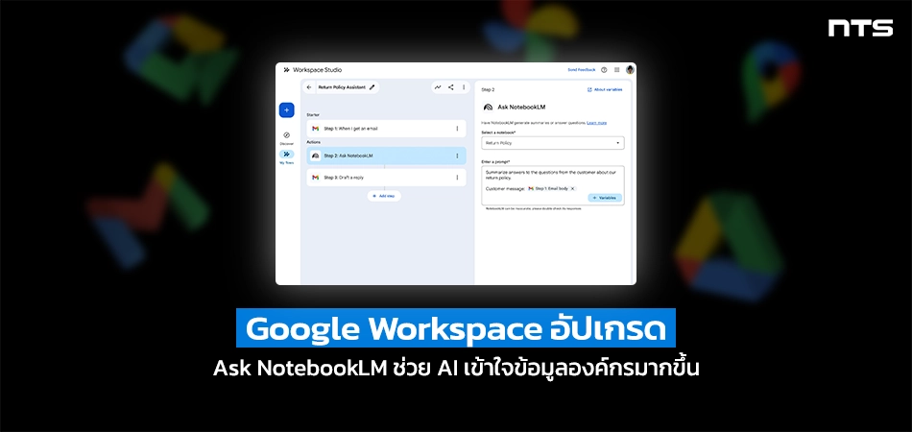The image size is (912, 432).
Task: Click the Gmail icon on Step 1
Action: click(x=315, y=129)
